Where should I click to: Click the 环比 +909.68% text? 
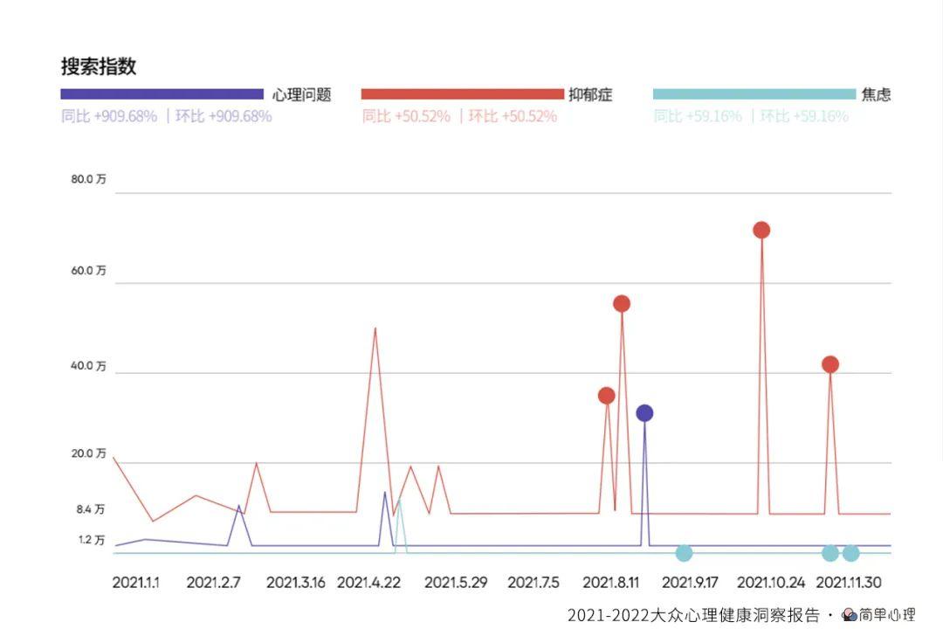pos(224,116)
